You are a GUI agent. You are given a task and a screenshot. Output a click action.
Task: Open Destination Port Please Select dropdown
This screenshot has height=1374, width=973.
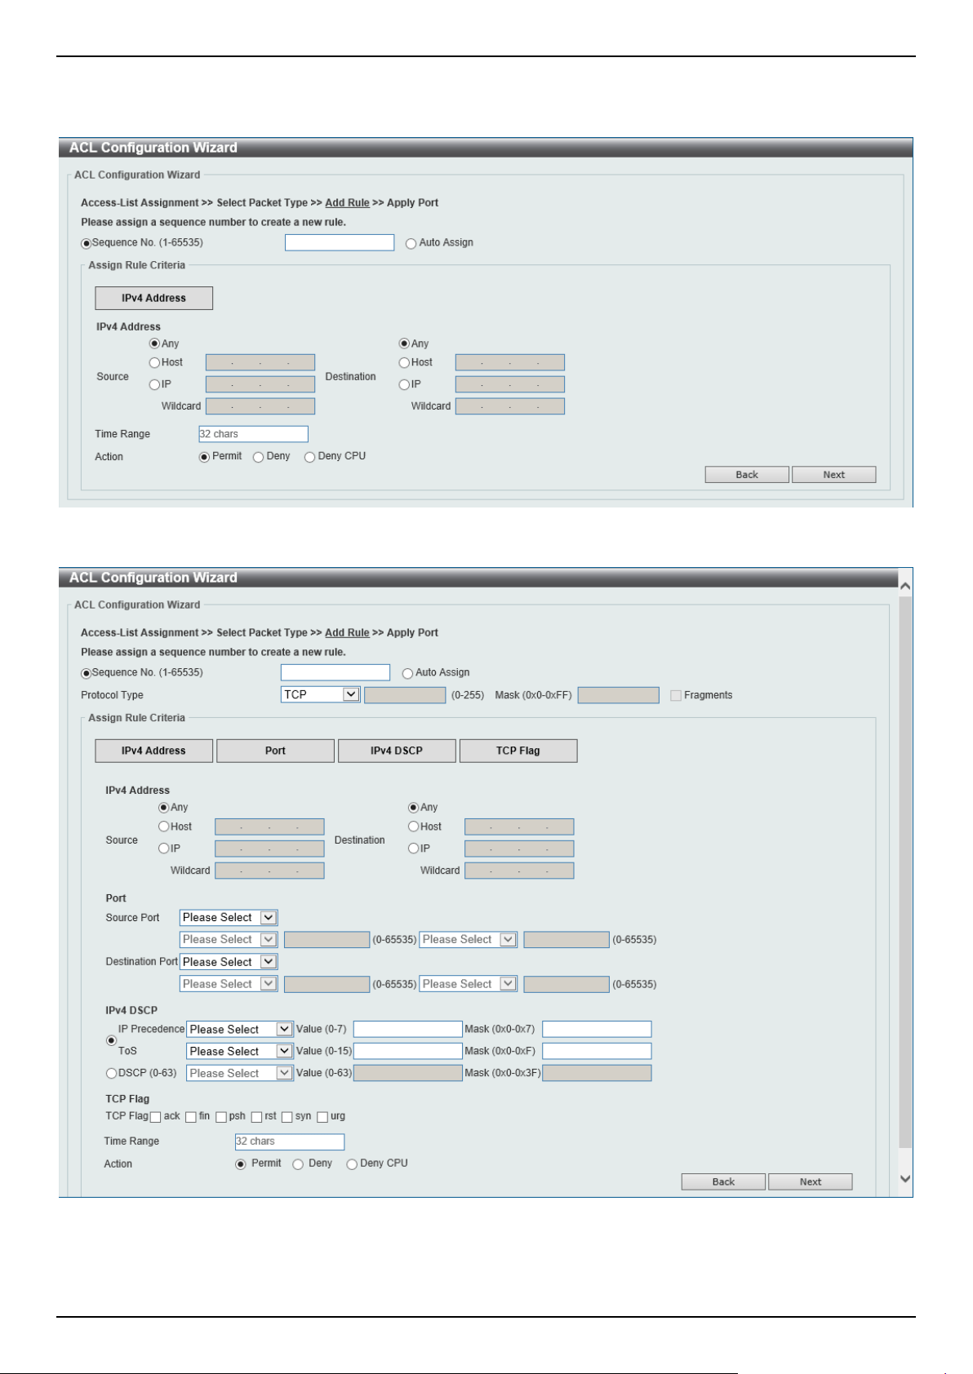(229, 962)
